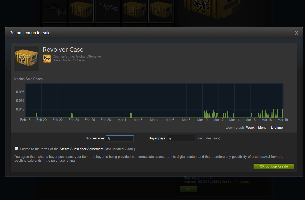Click OK, put it up for sale
305x200 pixels.
tap(274, 166)
